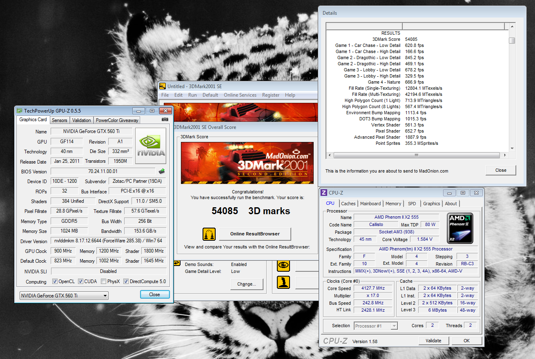The height and width of the screenshot is (359, 535).
Task: Open the Edit menu in 3DMark2001 SE
Action: click(178, 95)
